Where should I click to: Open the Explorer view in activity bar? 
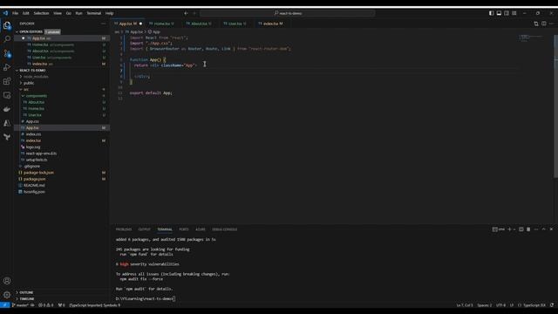point(7,25)
